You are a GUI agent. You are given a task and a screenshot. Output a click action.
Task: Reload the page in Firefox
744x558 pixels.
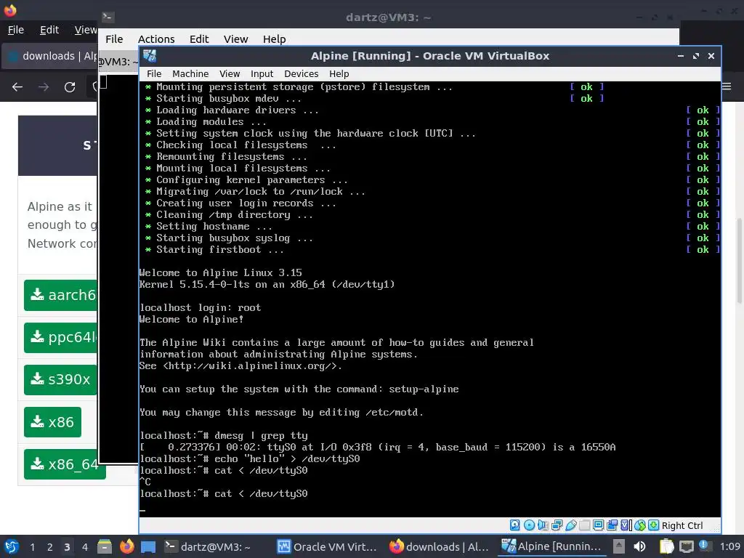coord(70,87)
